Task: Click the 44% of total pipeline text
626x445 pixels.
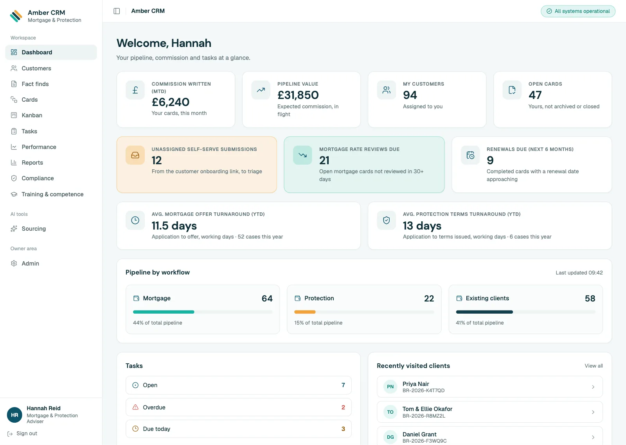Action: coord(158,323)
